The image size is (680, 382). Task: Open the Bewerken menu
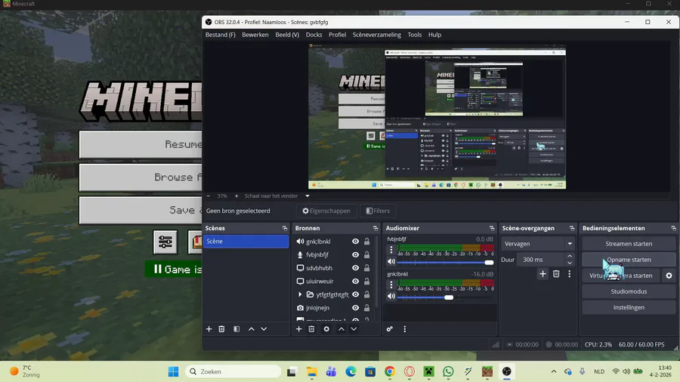[x=255, y=35]
